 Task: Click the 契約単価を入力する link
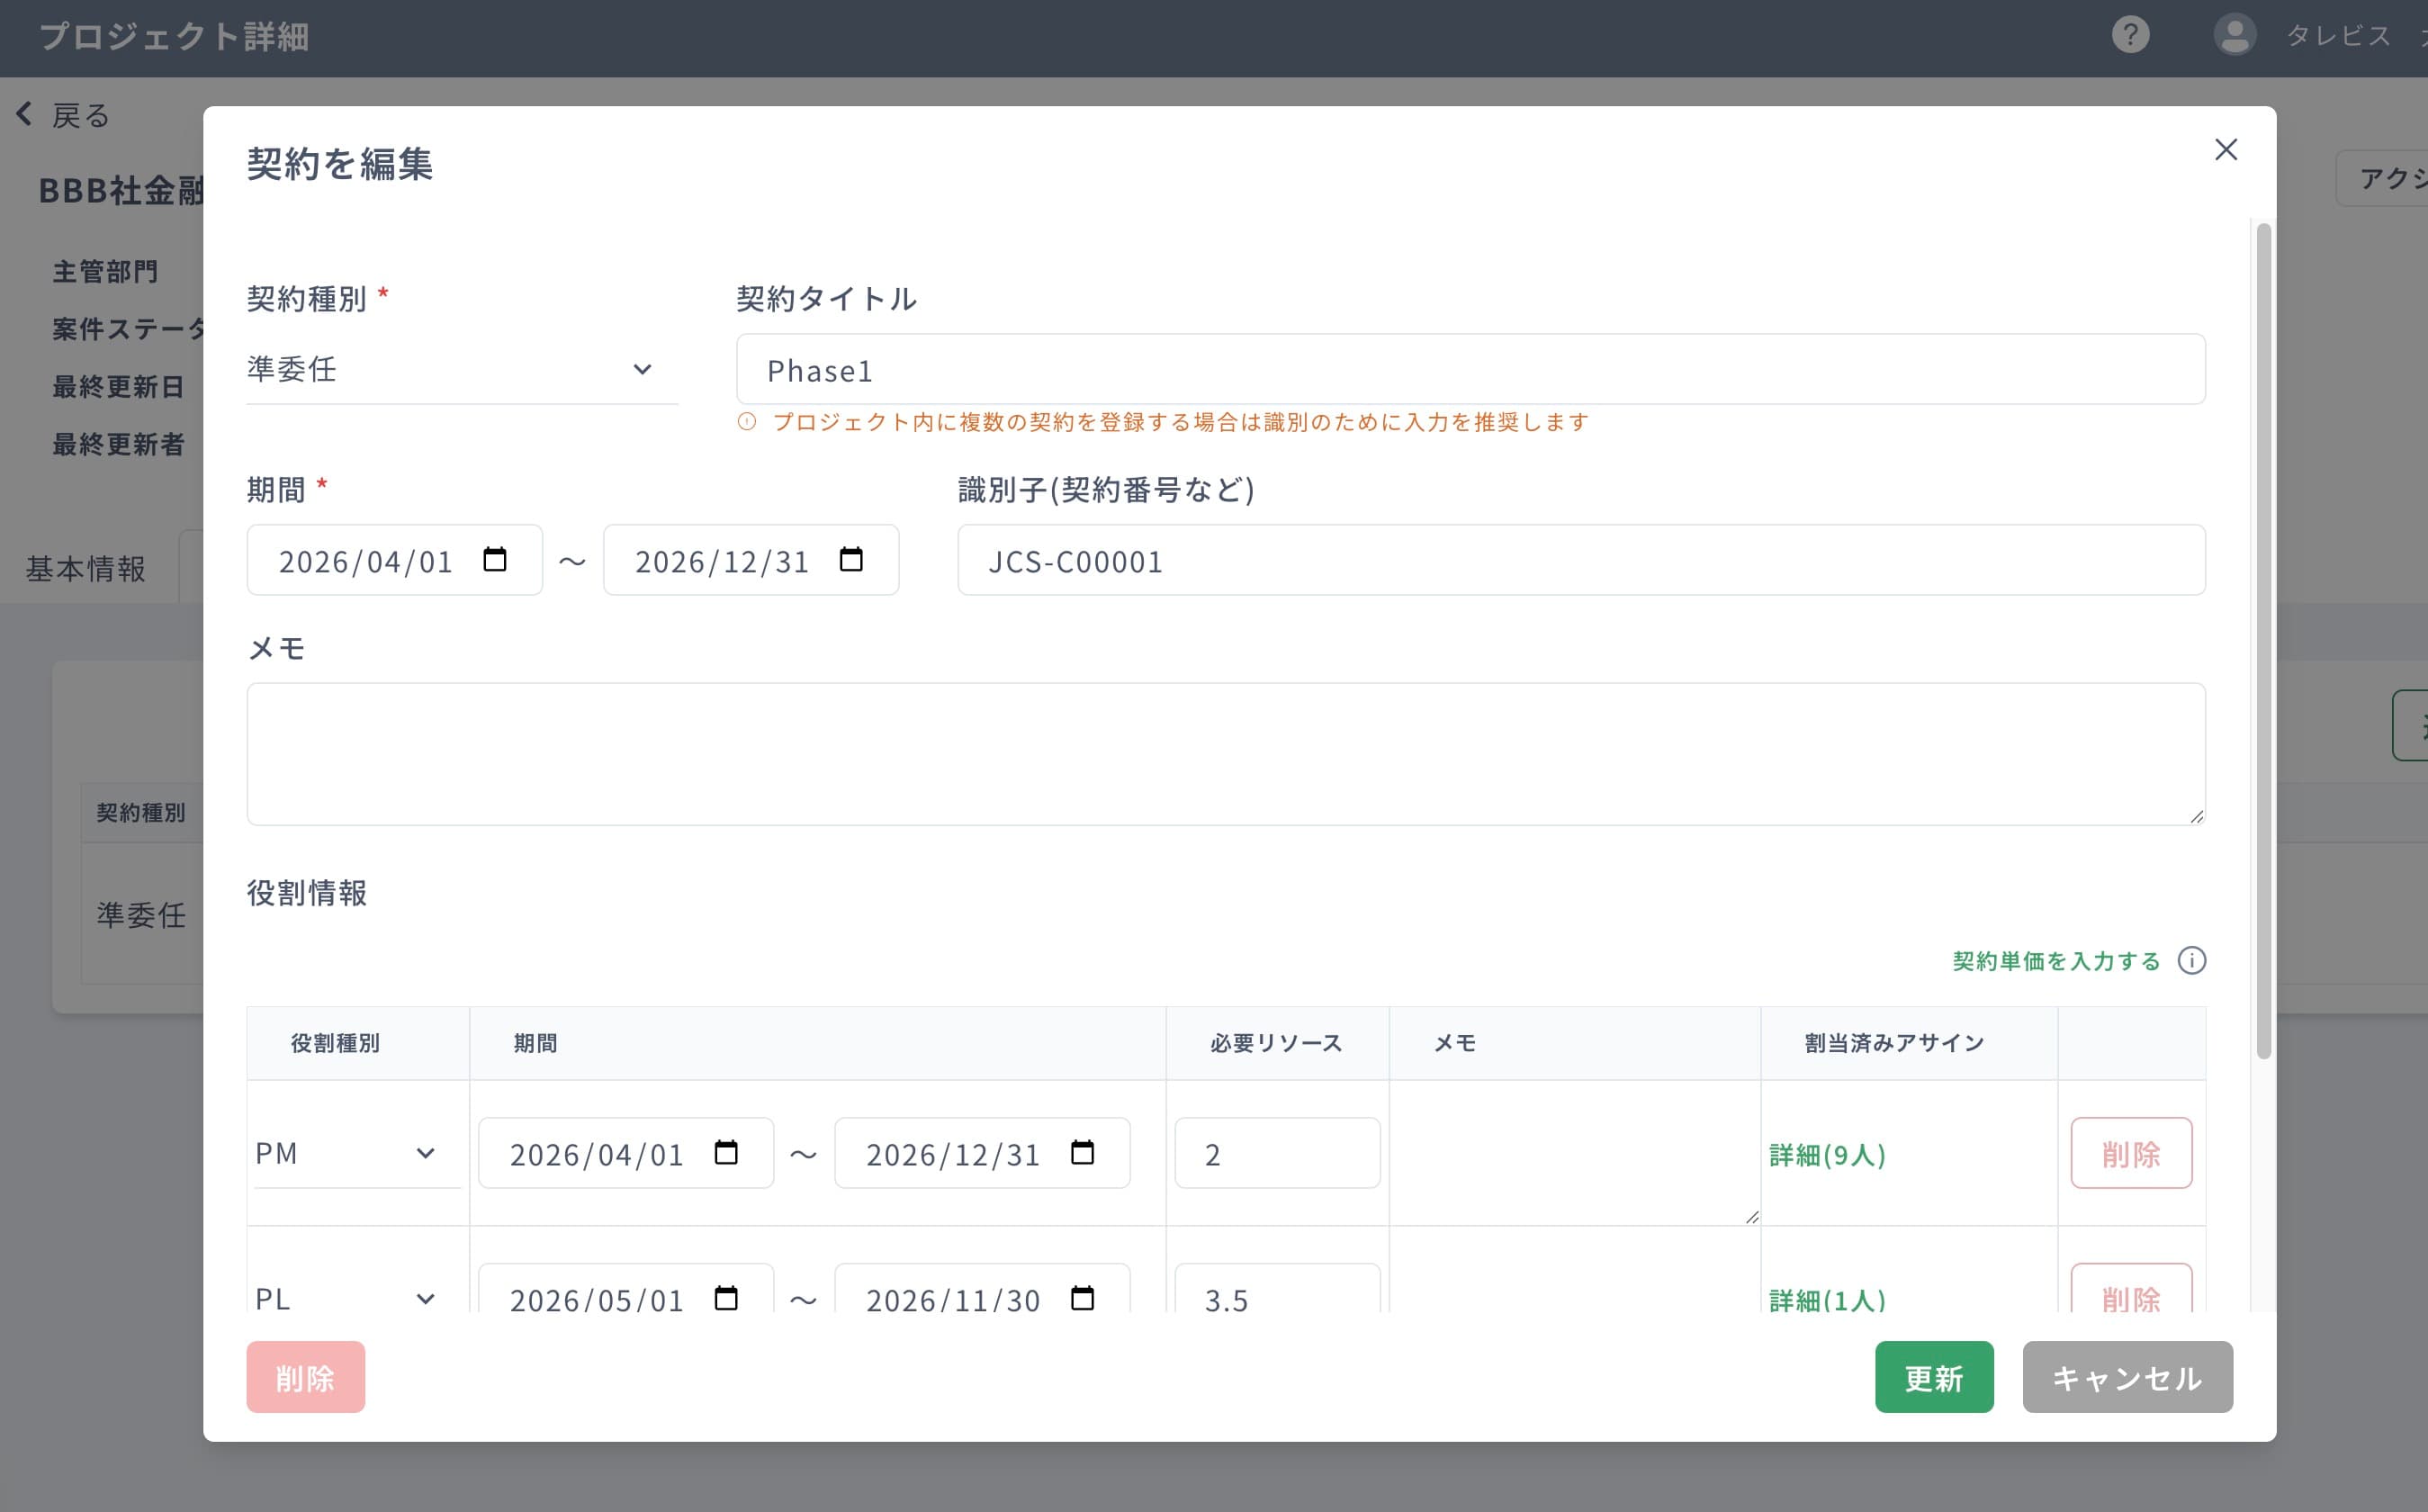tap(2055, 960)
